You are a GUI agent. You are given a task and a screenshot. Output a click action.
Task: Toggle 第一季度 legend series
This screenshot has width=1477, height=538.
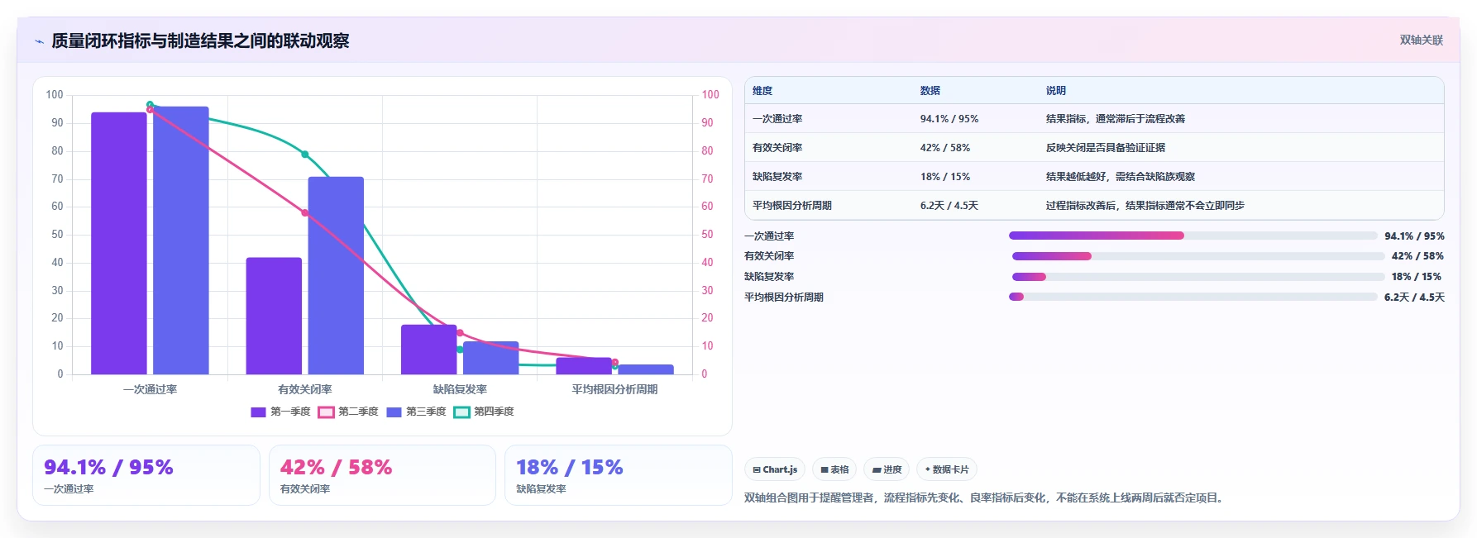280,412
